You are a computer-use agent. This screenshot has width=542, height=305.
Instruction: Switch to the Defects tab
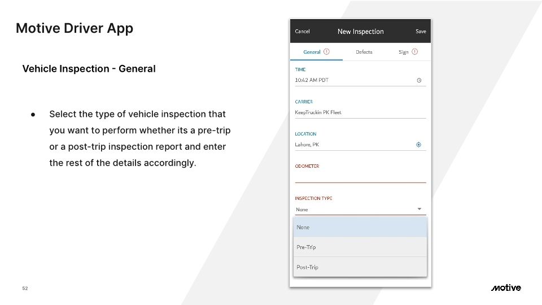point(364,52)
